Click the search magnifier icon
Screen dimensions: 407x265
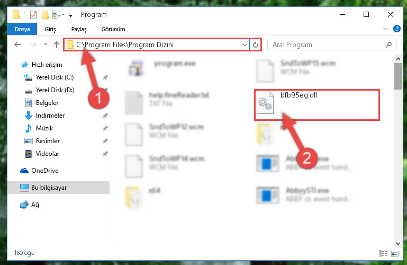click(x=388, y=45)
